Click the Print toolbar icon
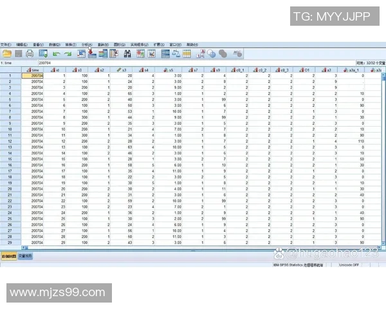The height and width of the screenshot is (309, 386). tap(30, 53)
